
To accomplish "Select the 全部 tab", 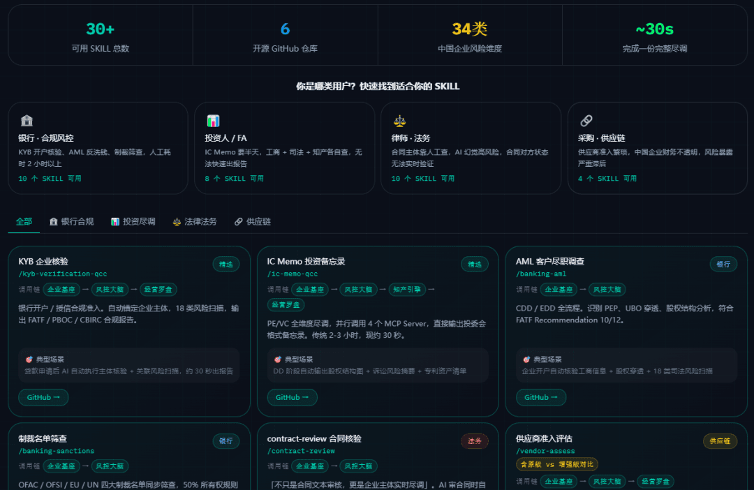I will click(24, 221).
